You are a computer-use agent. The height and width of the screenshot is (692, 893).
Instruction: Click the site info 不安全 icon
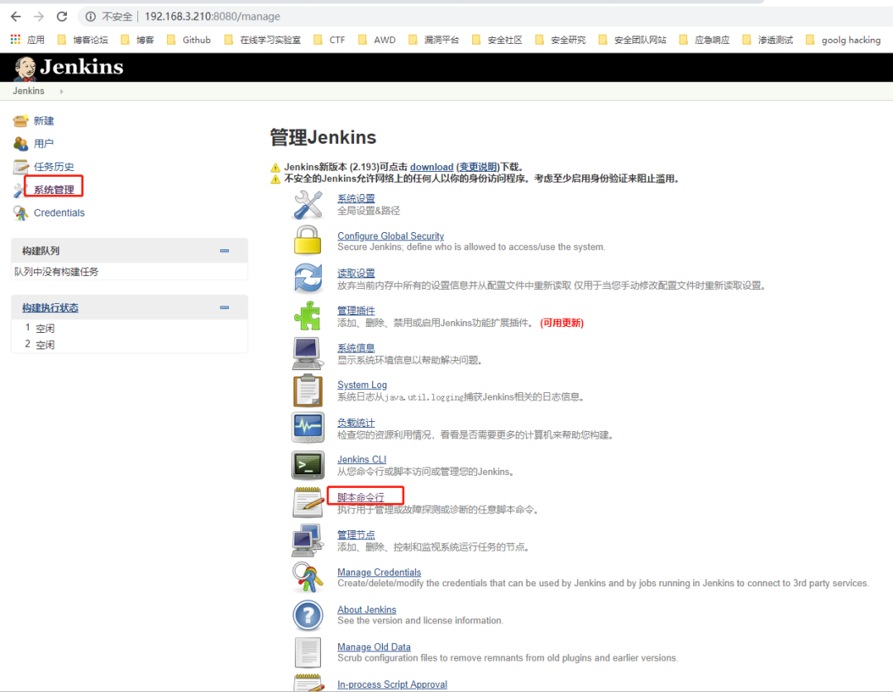[x=91, y=17]
